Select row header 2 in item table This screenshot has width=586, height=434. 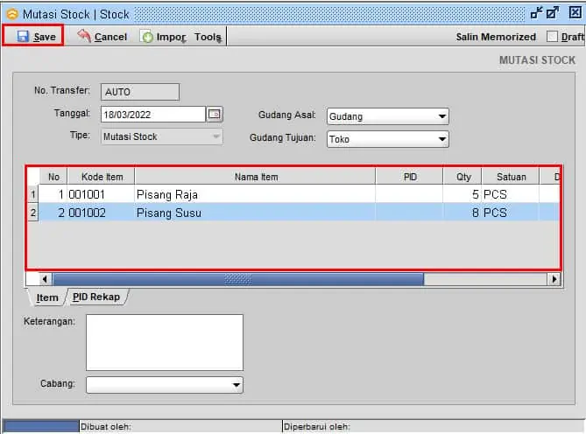tap(33, 213)
